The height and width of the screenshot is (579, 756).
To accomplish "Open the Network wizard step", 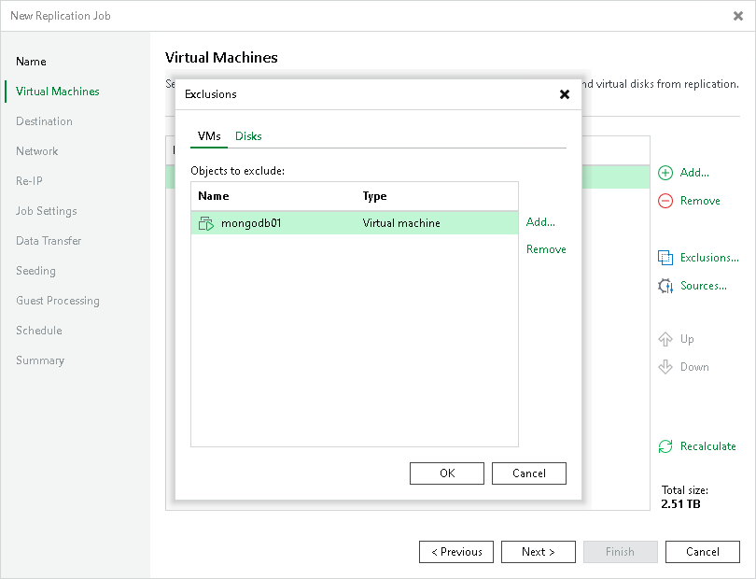I will tap(36, 151).
